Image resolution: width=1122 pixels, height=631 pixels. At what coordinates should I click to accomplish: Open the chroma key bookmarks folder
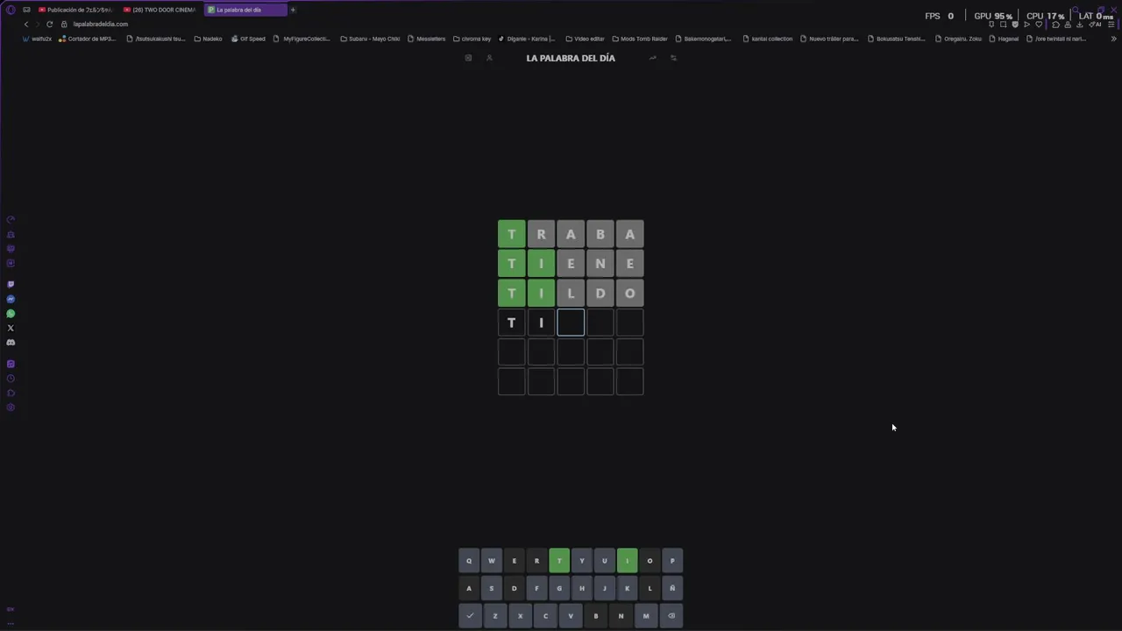click(x=472, y=39)
